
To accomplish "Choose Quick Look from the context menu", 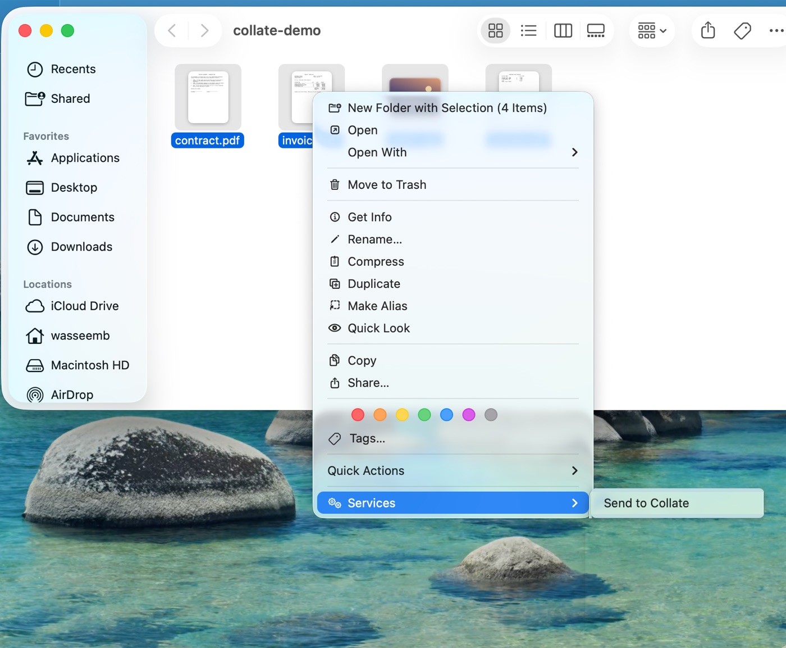I will [453, 328].
